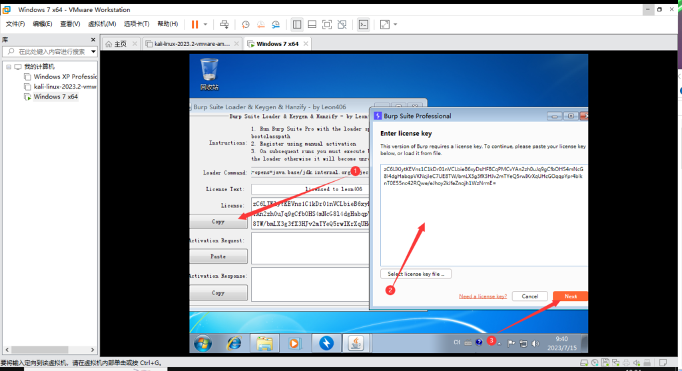Viewport: 682px width, 371px height.
Task: Click Select license key file button
Action: [x=416, y=274]
